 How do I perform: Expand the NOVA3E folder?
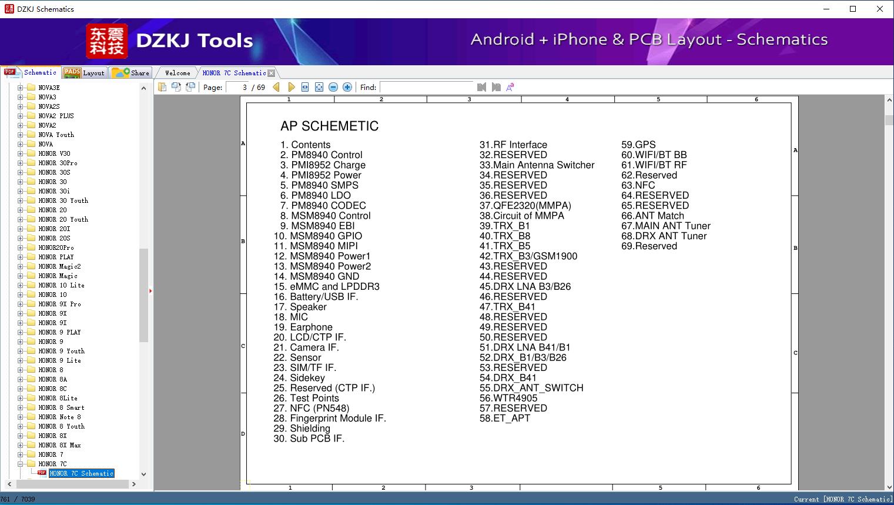(x=21, y=88)
